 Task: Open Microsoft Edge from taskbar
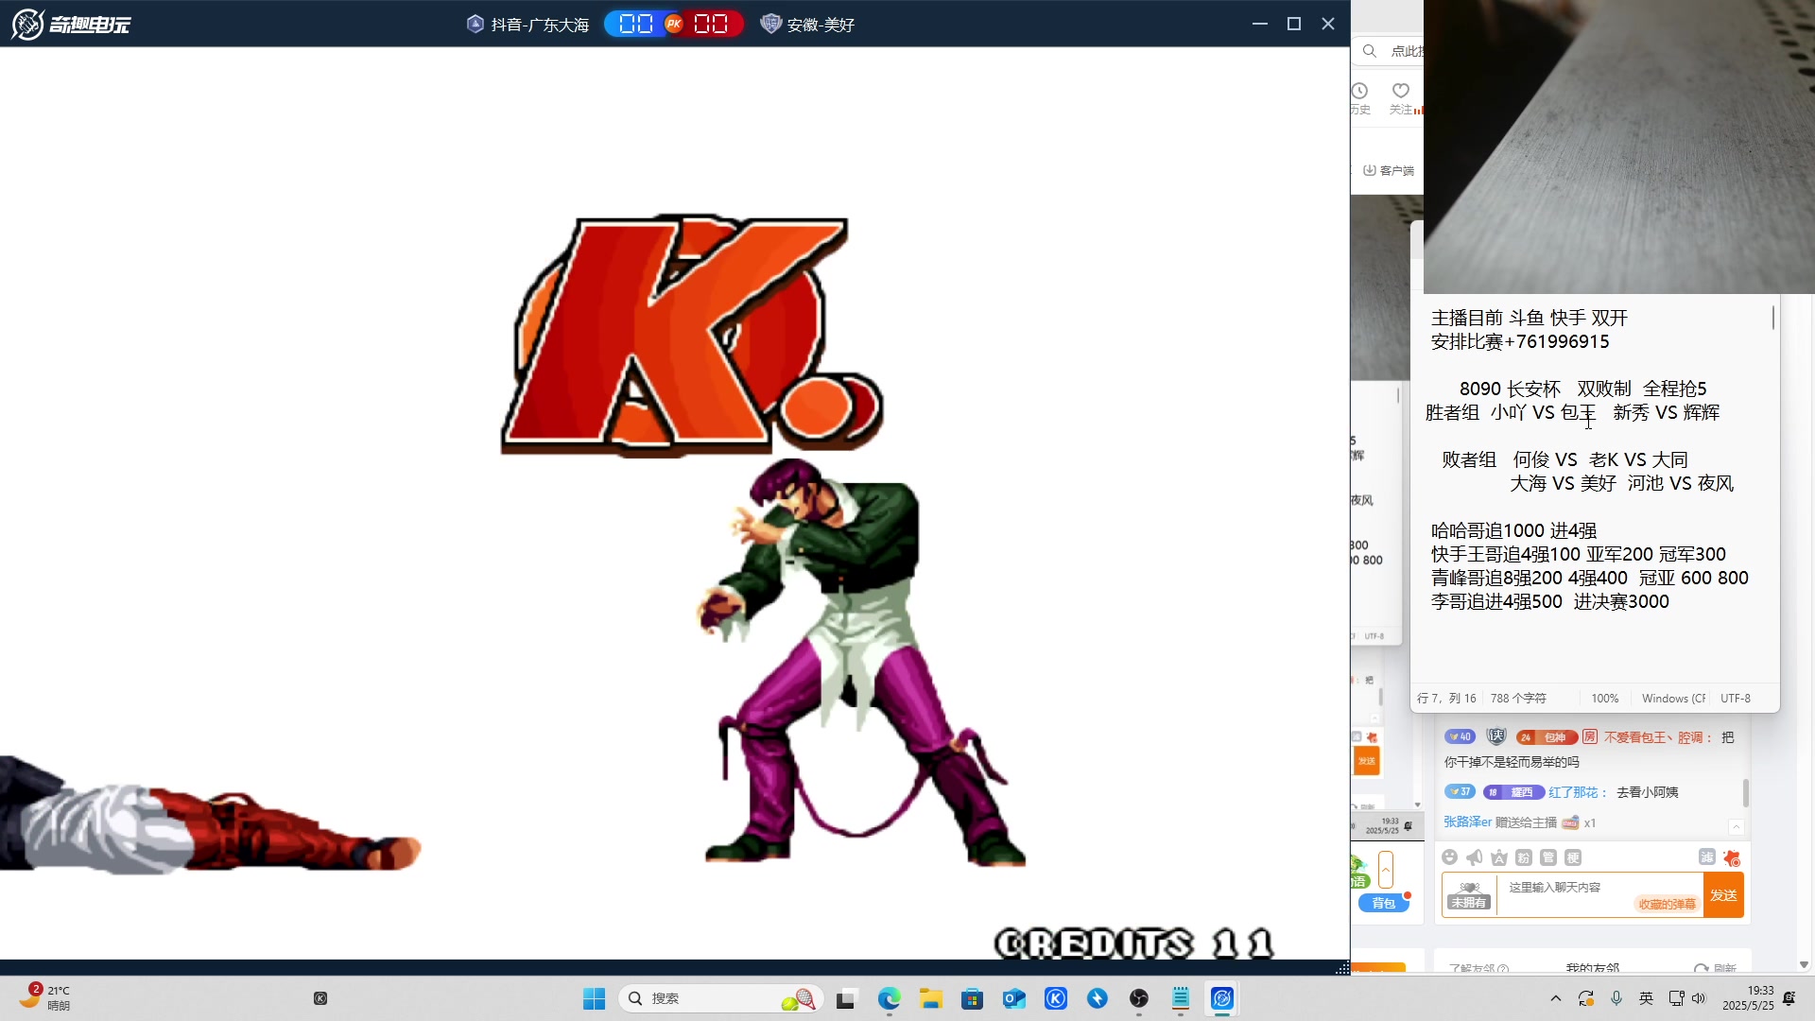pyautogui.click(x=889, y=998)
